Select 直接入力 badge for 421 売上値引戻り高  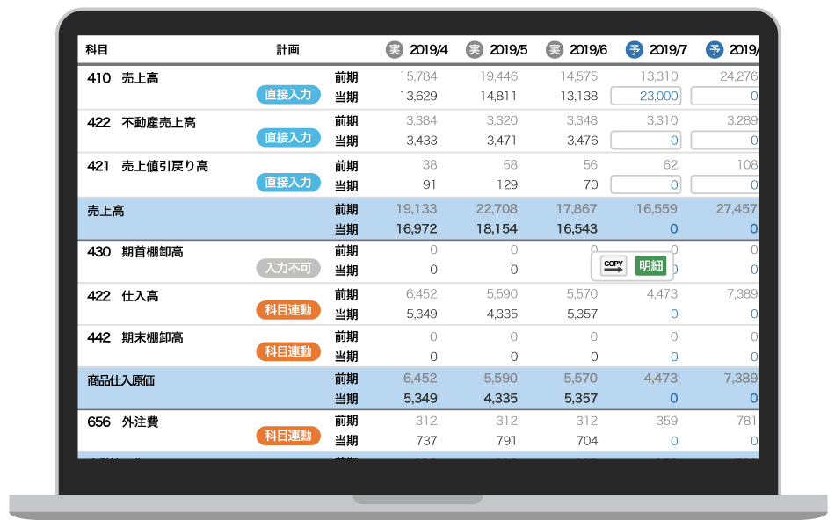(x=288, y=183)
